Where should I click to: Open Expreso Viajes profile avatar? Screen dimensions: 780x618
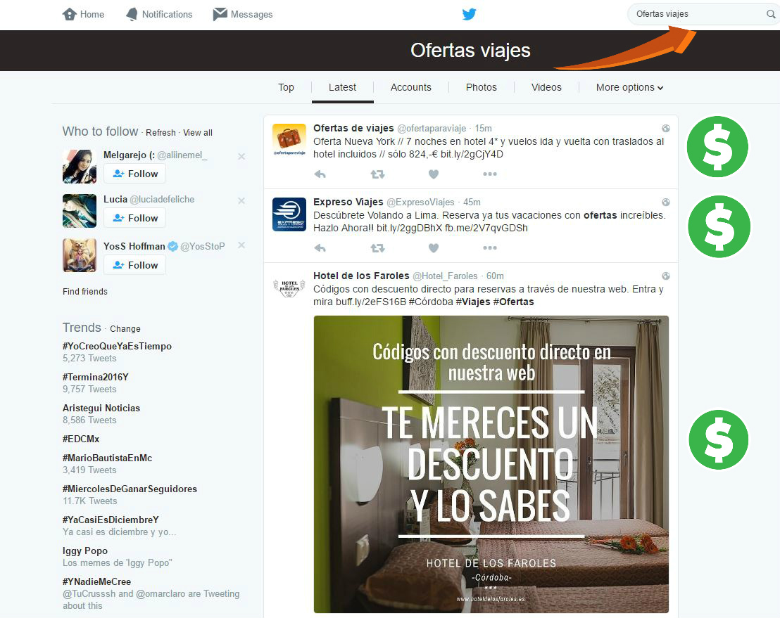point(289,214)
